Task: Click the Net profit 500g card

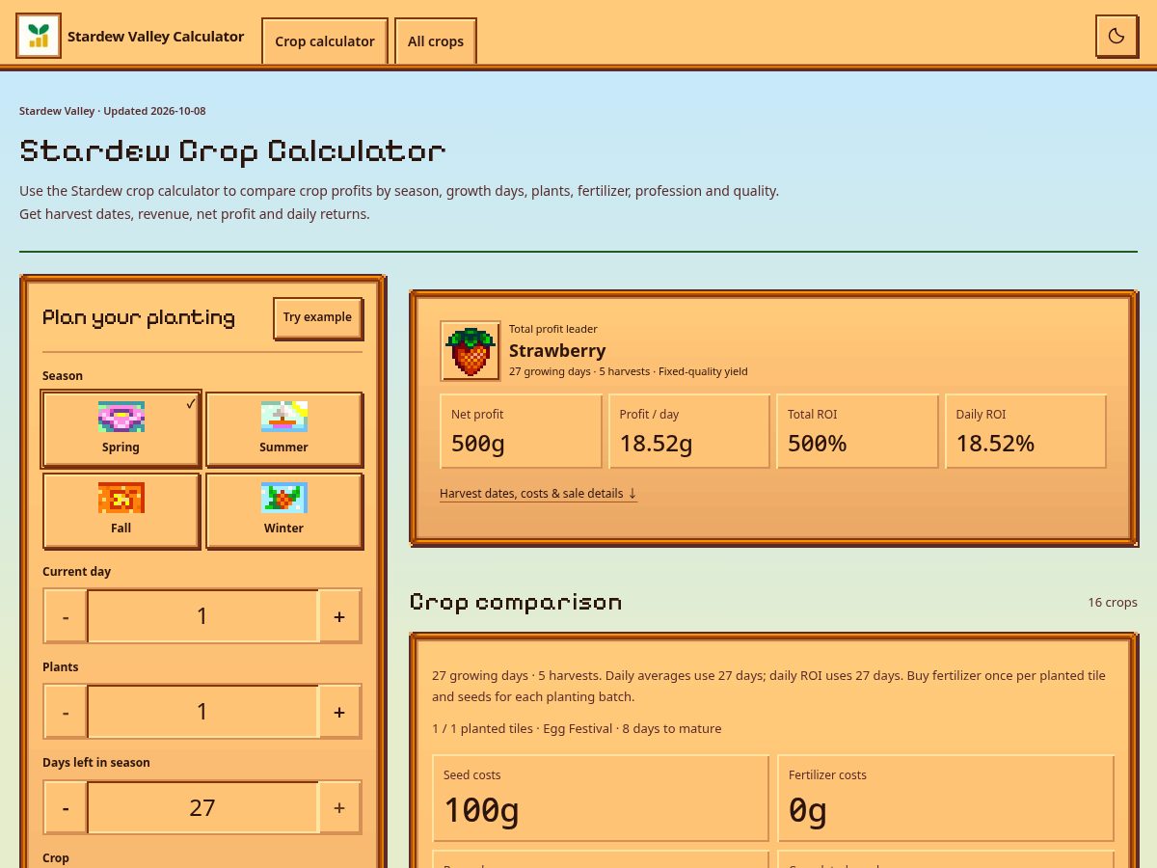Action: [521, 431]
